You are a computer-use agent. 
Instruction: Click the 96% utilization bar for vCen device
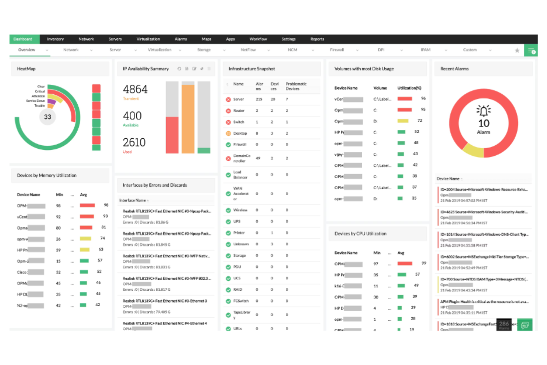tap(404, 98)
